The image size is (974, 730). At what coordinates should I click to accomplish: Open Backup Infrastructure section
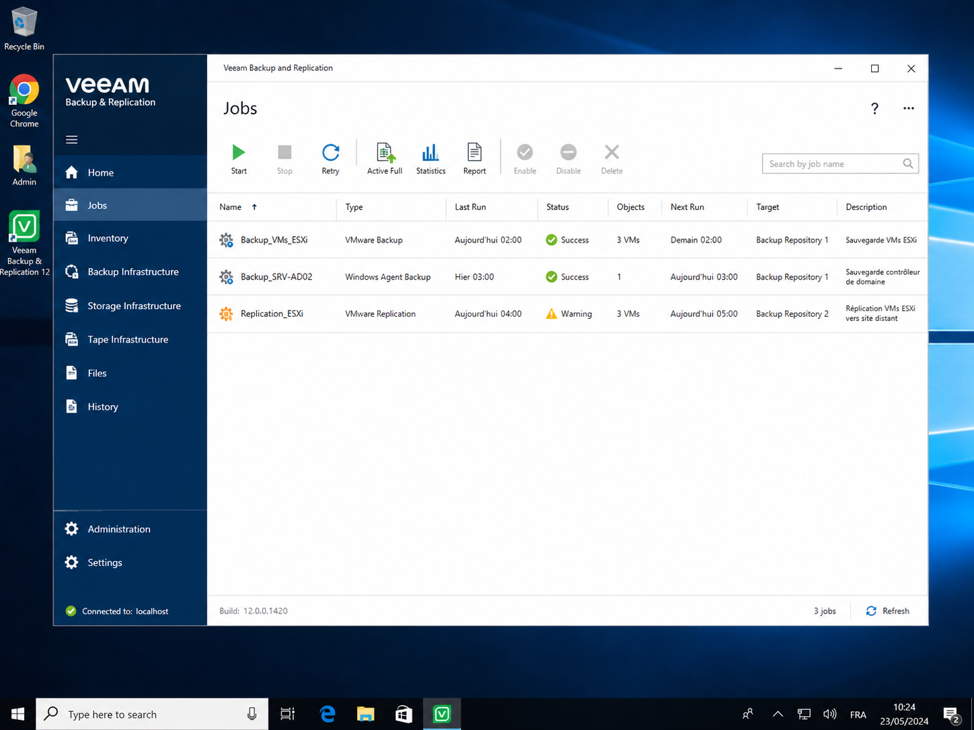pyautogui.click(x=130, y=272)
